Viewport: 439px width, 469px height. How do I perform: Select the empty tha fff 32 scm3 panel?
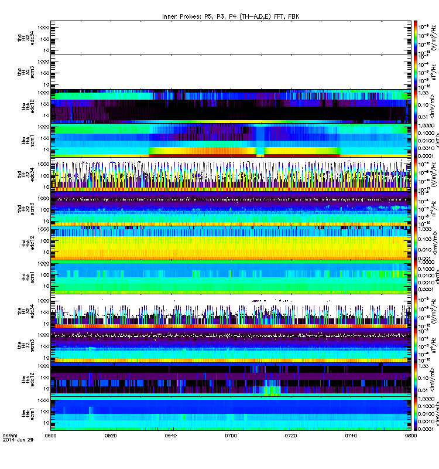coord(231,72)
